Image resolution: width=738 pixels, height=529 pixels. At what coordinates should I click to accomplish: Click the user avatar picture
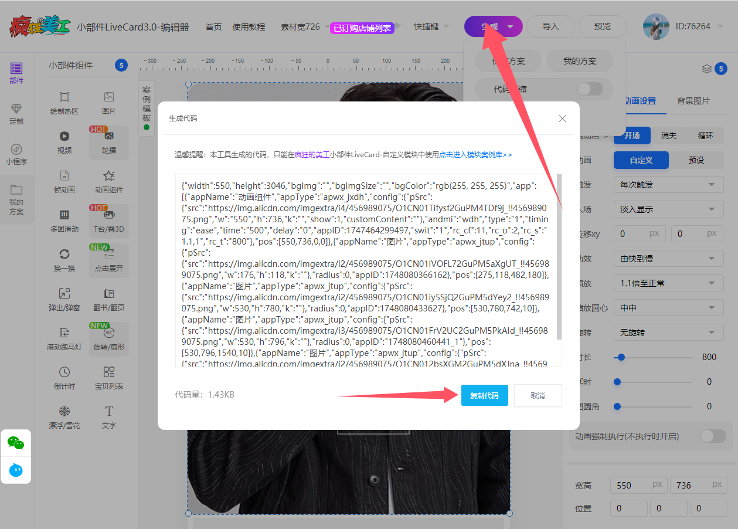pyautogui.click(x=656, y=26)
